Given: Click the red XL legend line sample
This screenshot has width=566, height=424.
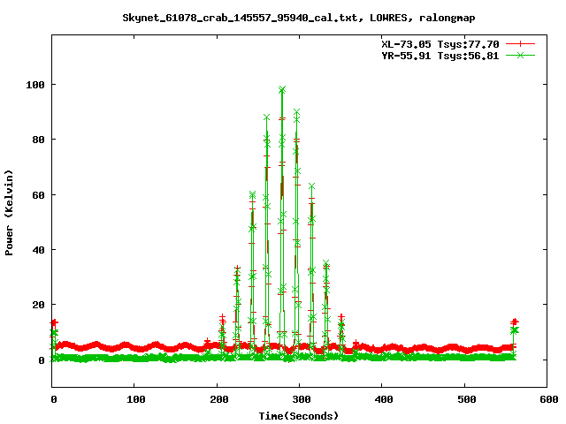Looking at the screenshot, I should 522,43.
